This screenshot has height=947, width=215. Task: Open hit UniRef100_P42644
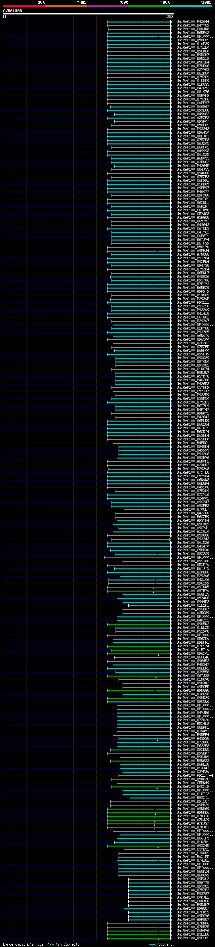pyautogui.click(x=193, y=22)
